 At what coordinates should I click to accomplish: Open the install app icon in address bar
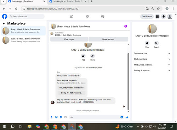[147, 8]
